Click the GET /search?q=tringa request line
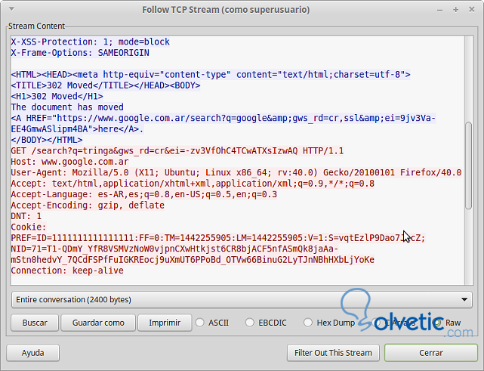 (x=177, y=151)
